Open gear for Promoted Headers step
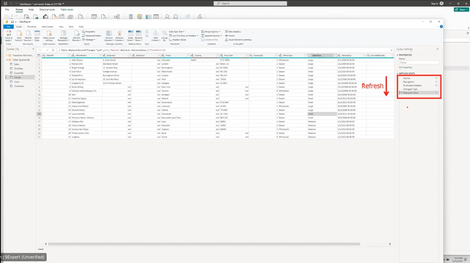This screenshot has height=263, width=470. tap(436, 85)
